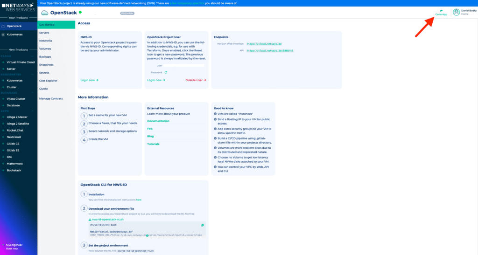478x255 pixels.
Task: Click Login now under NWS-ID
Action: pyautogui.click(x=89, y=80)
